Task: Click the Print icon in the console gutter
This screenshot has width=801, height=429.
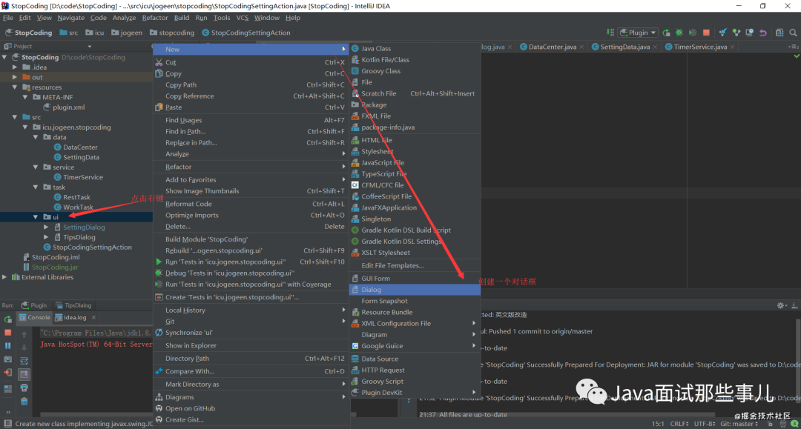Action: click(24, 388)
